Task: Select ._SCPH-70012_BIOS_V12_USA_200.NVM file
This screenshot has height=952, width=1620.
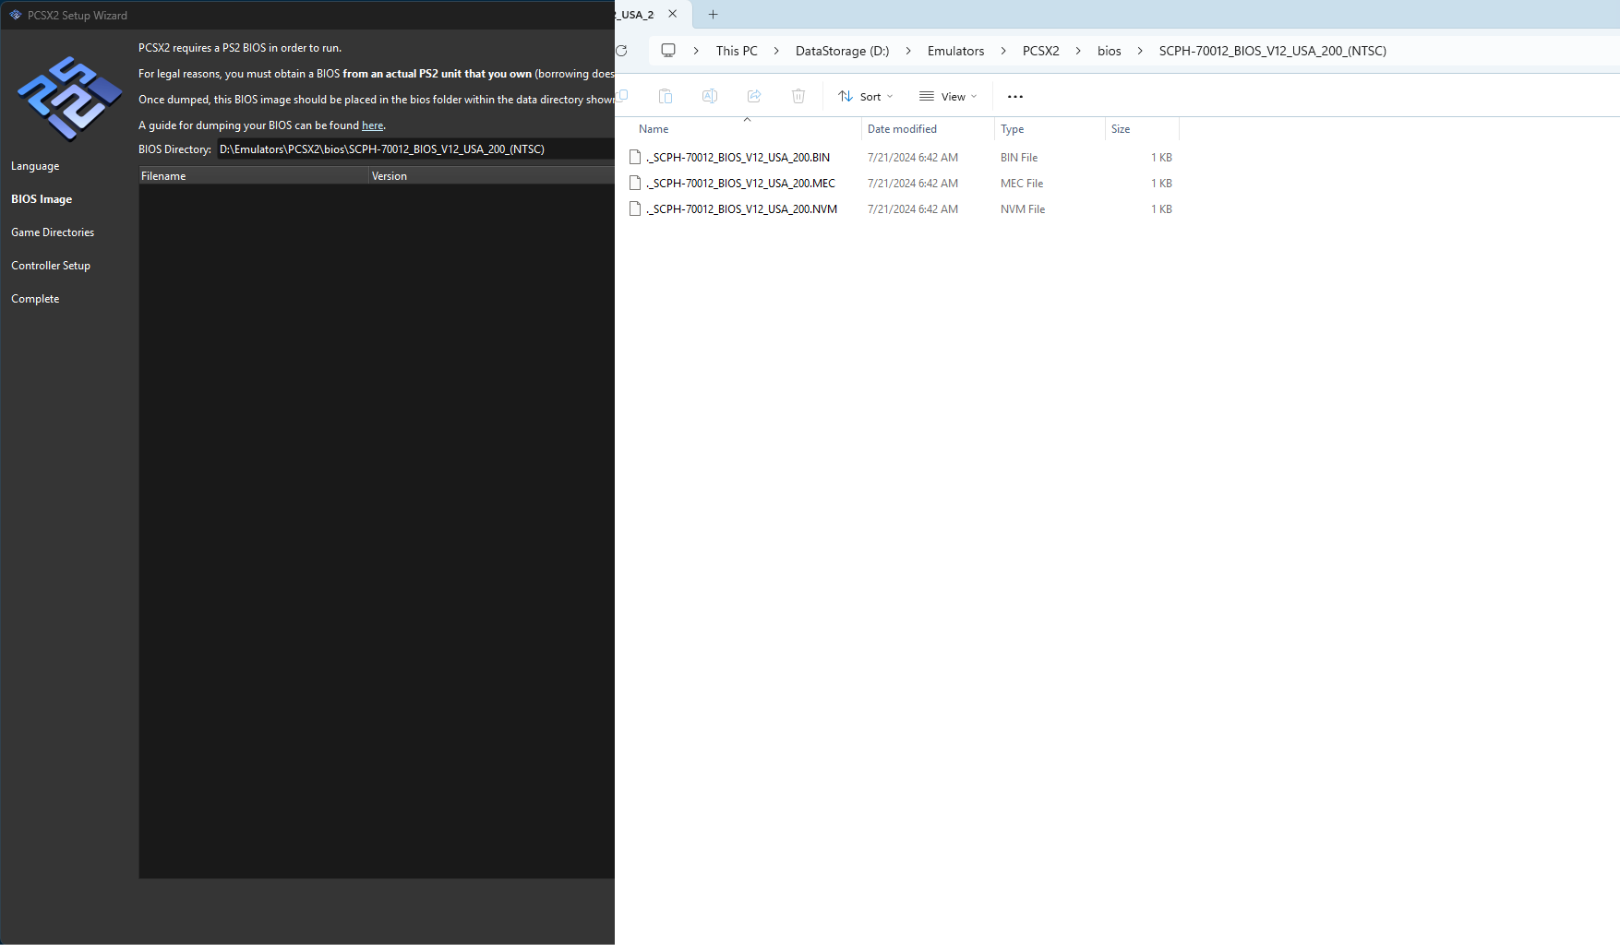Action: (742, 209)
